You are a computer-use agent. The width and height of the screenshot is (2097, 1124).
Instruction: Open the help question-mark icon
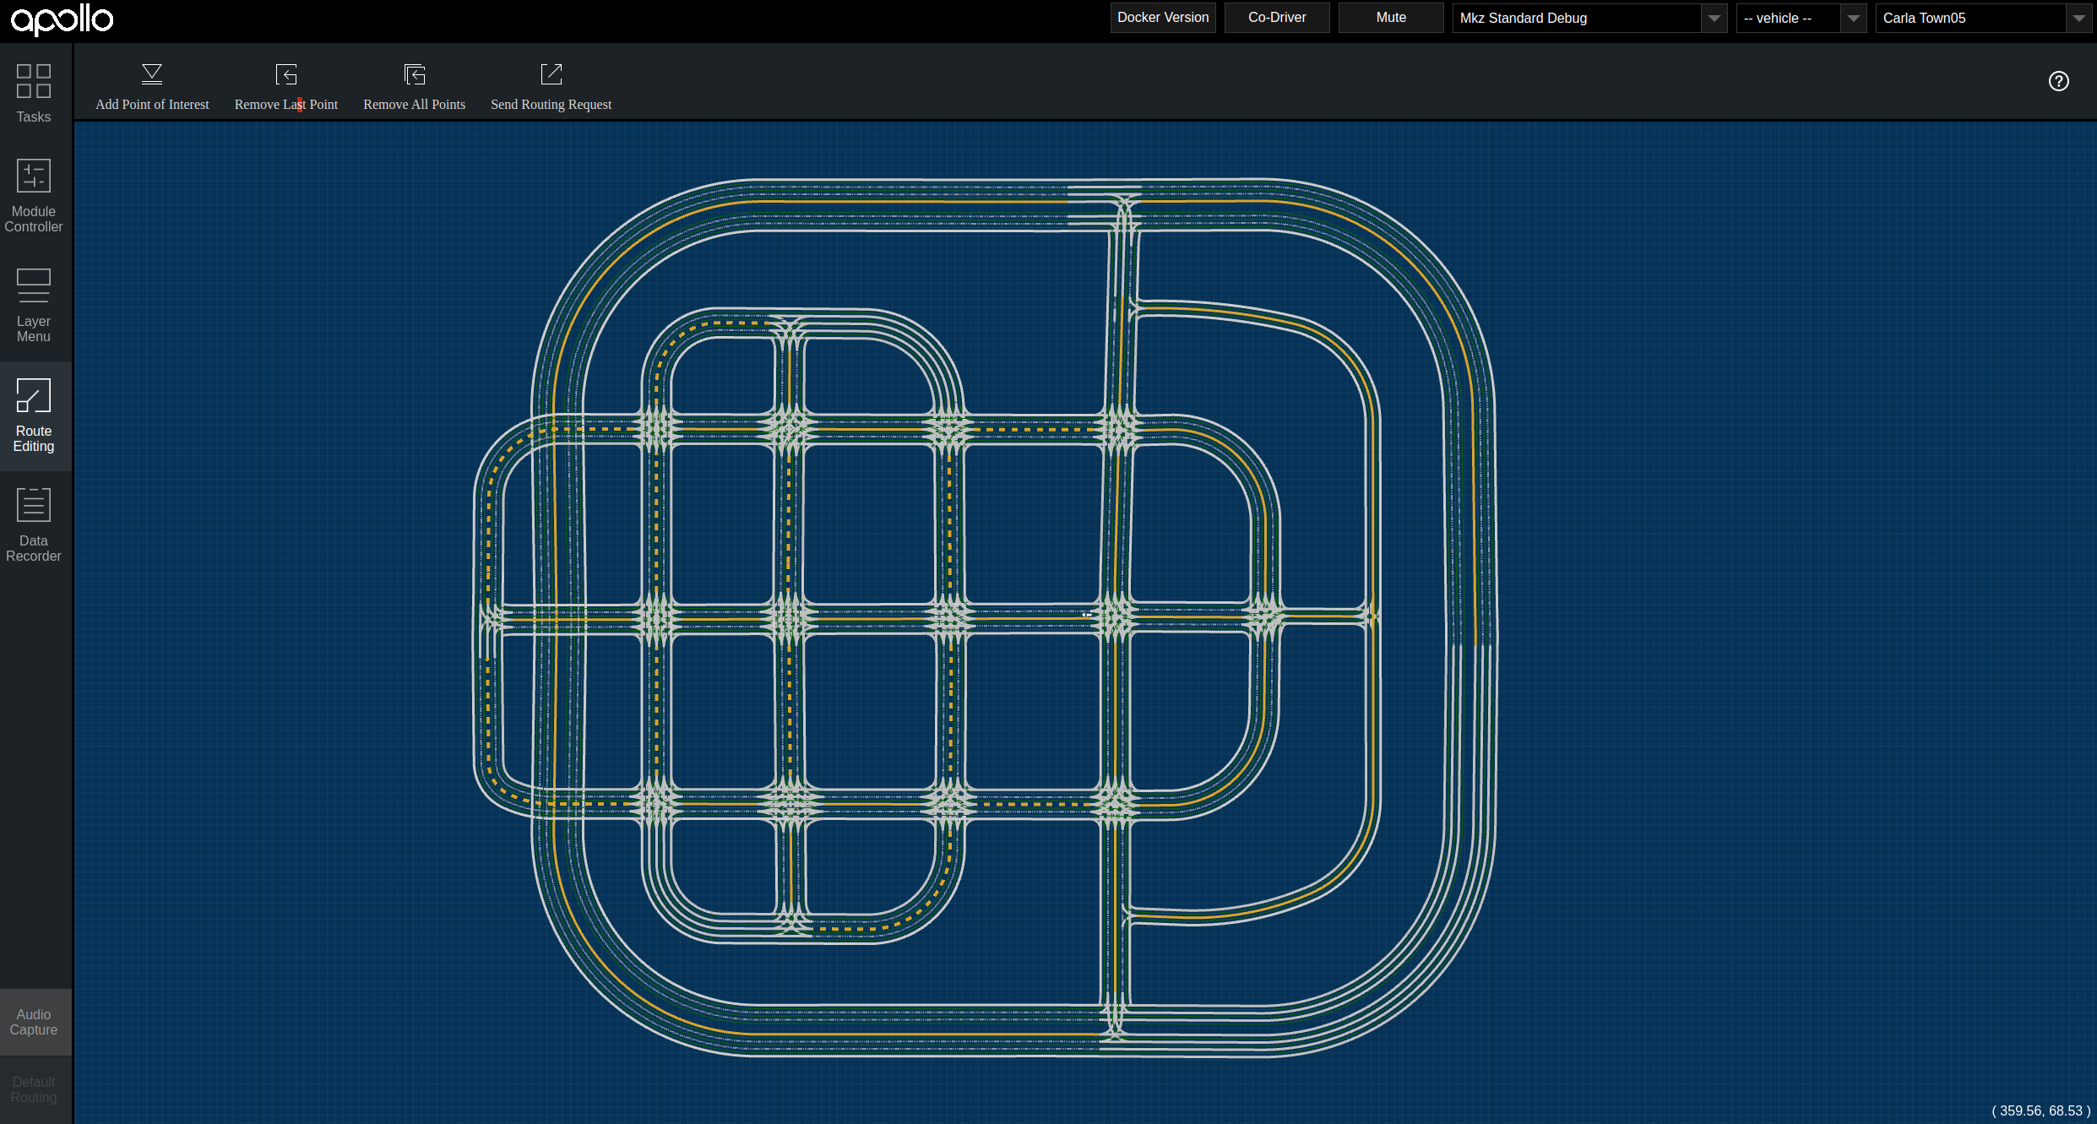point(2058,81)
